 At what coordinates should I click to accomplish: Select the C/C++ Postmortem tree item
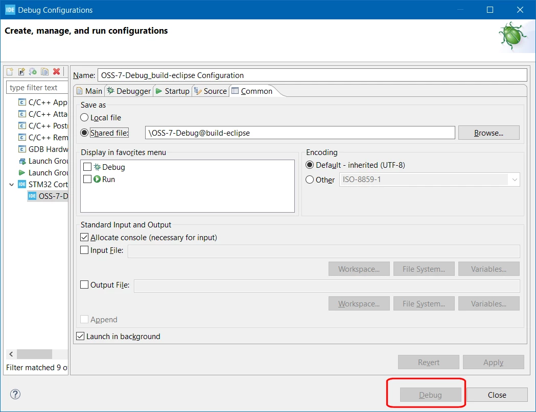click(43, 126)
